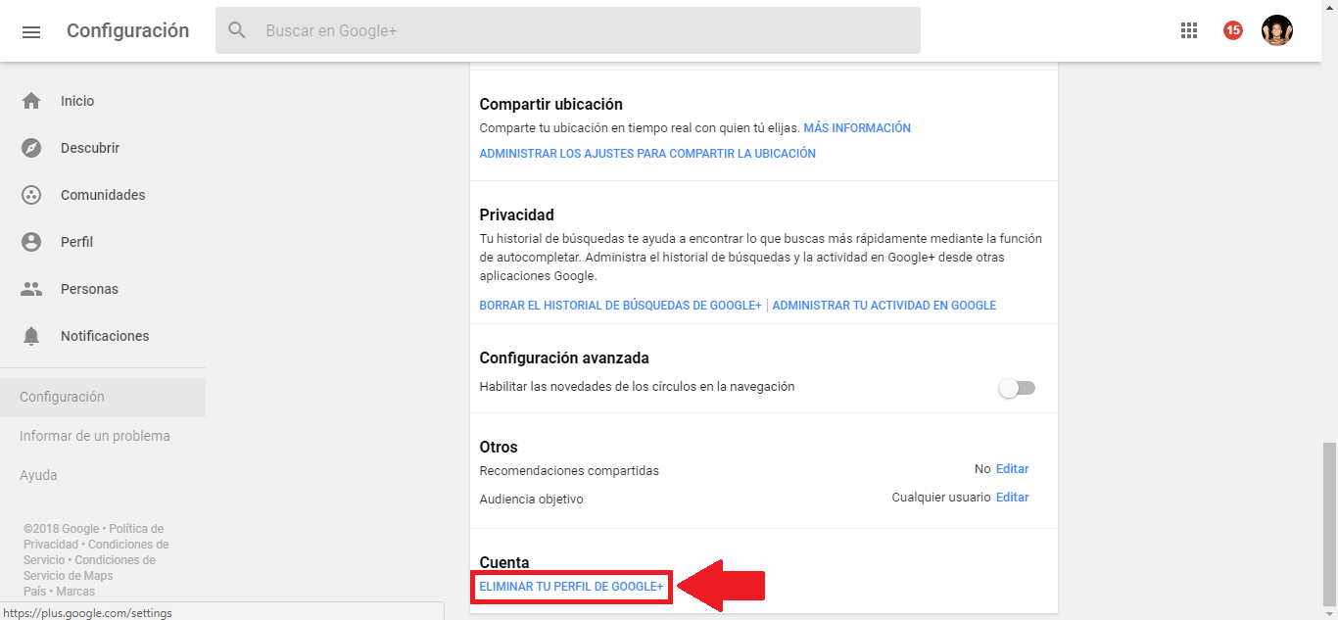The image size is (1338, 620).
Task: Click the Comunidades circle icon
Action: click(31, 195)
